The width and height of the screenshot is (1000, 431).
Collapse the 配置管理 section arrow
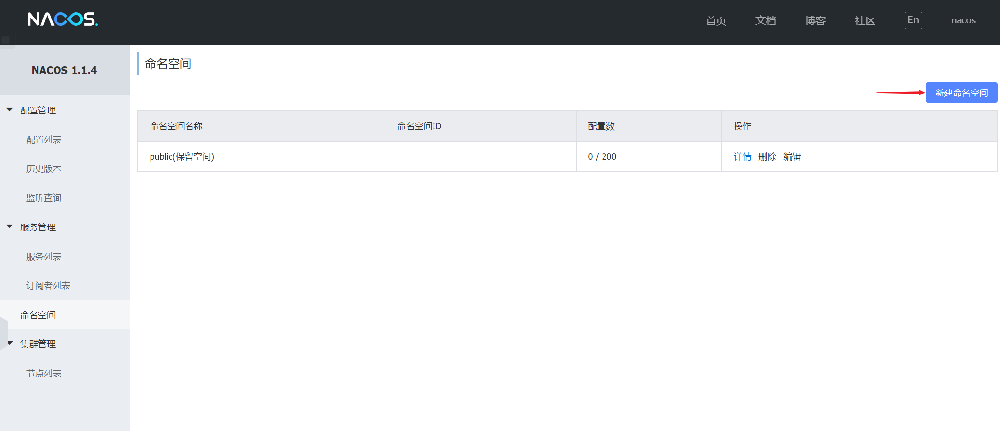[10, 110]
